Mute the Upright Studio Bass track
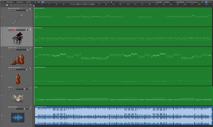213x127 pixels. point(9,69)
